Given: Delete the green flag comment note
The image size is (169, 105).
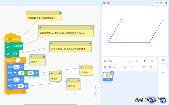Looking at the screenshot, I should pos(60,13).
